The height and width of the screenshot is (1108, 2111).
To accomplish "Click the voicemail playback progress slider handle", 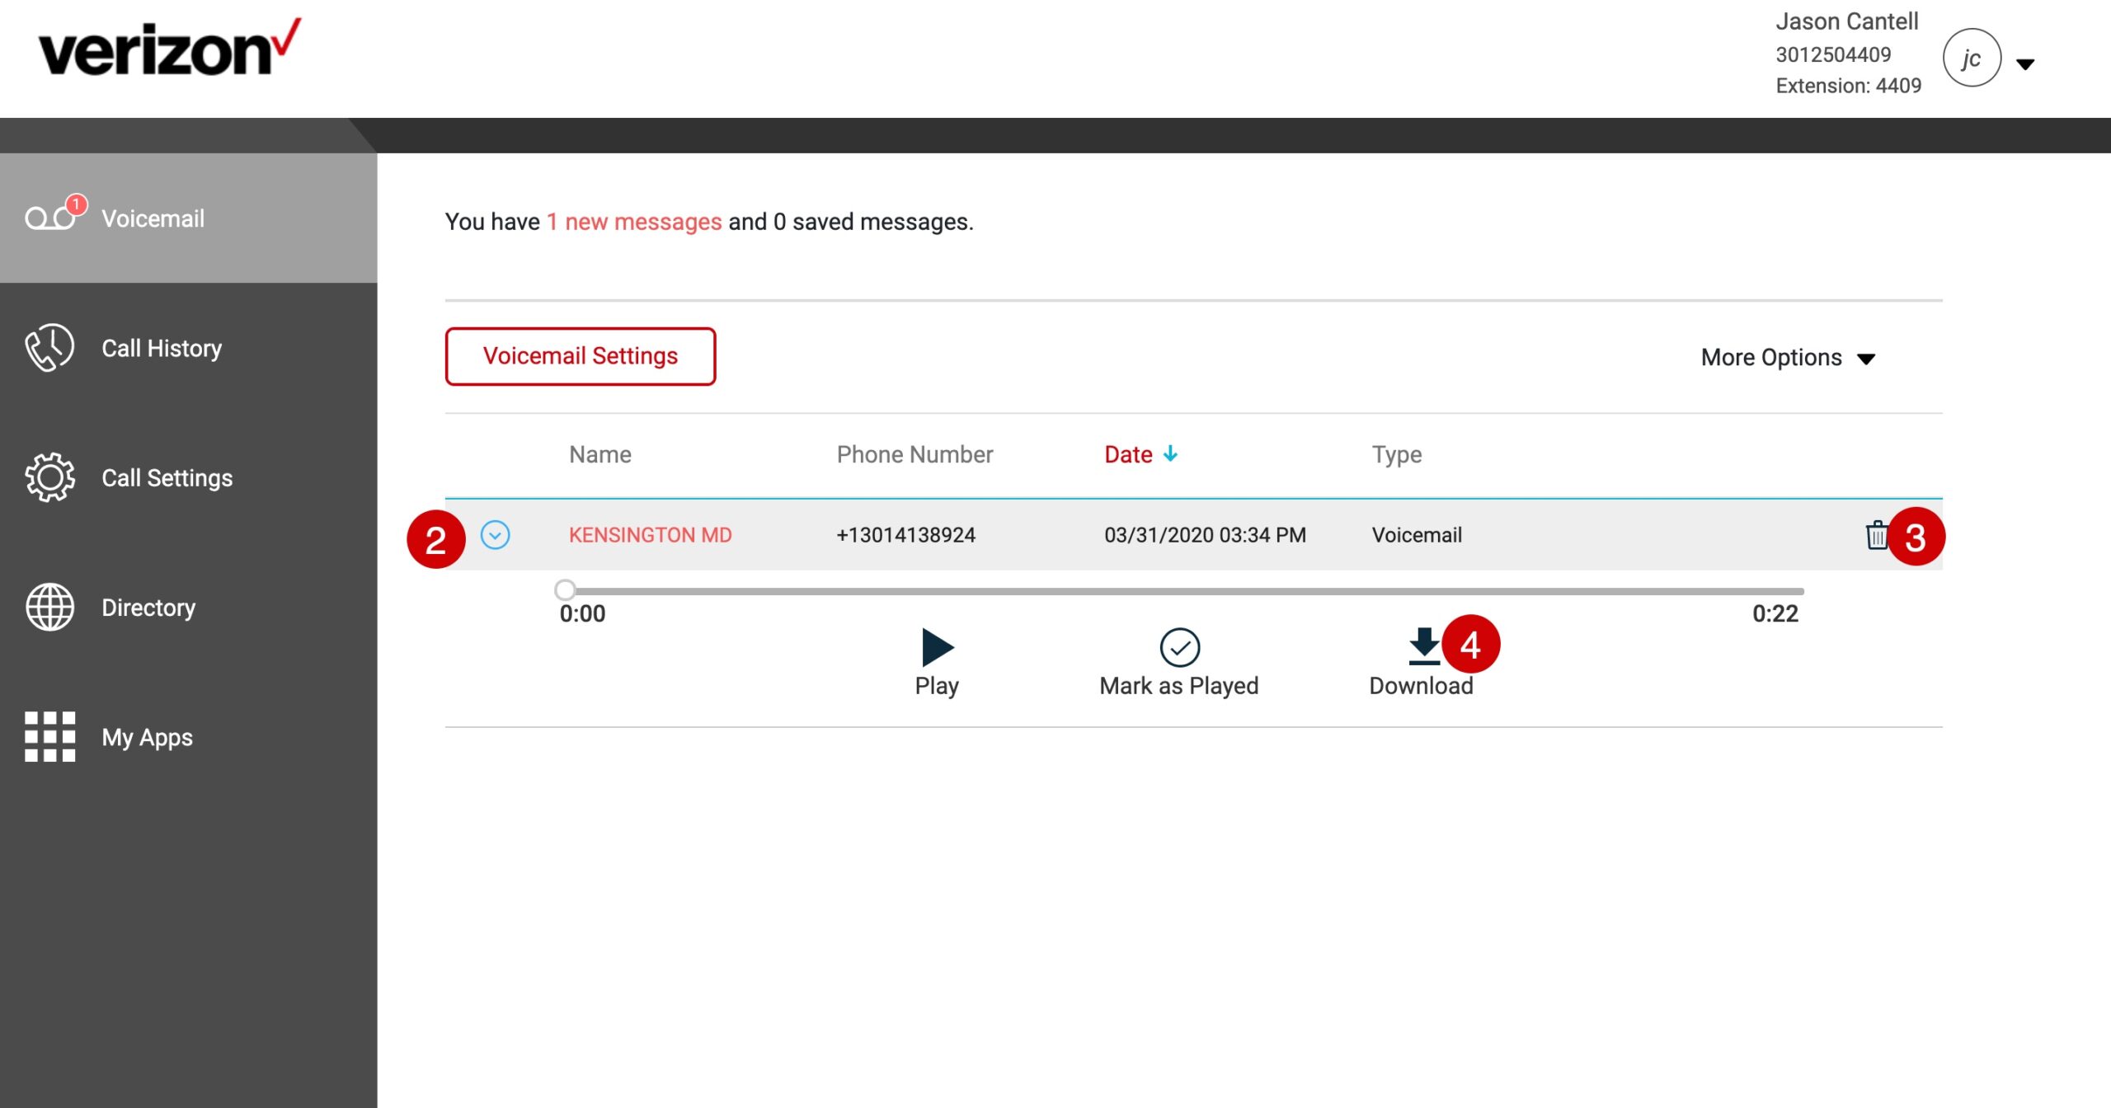I will click(x=565, y=590).
